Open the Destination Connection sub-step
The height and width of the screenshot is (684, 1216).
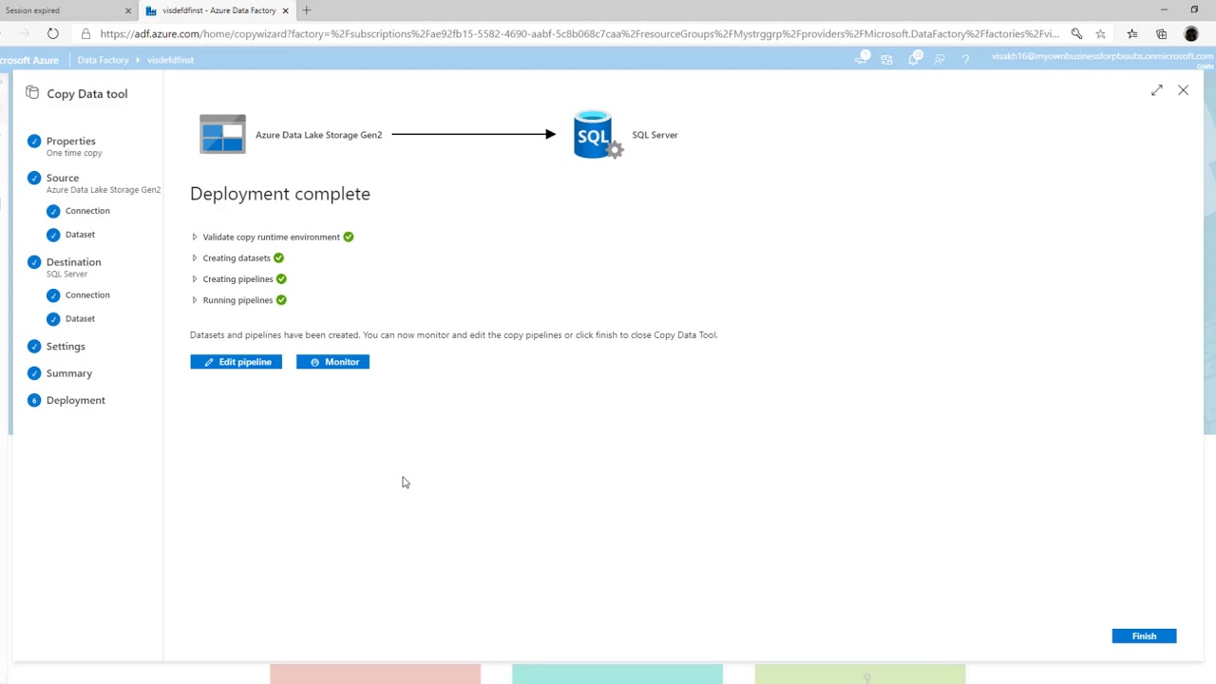point(87,295)
